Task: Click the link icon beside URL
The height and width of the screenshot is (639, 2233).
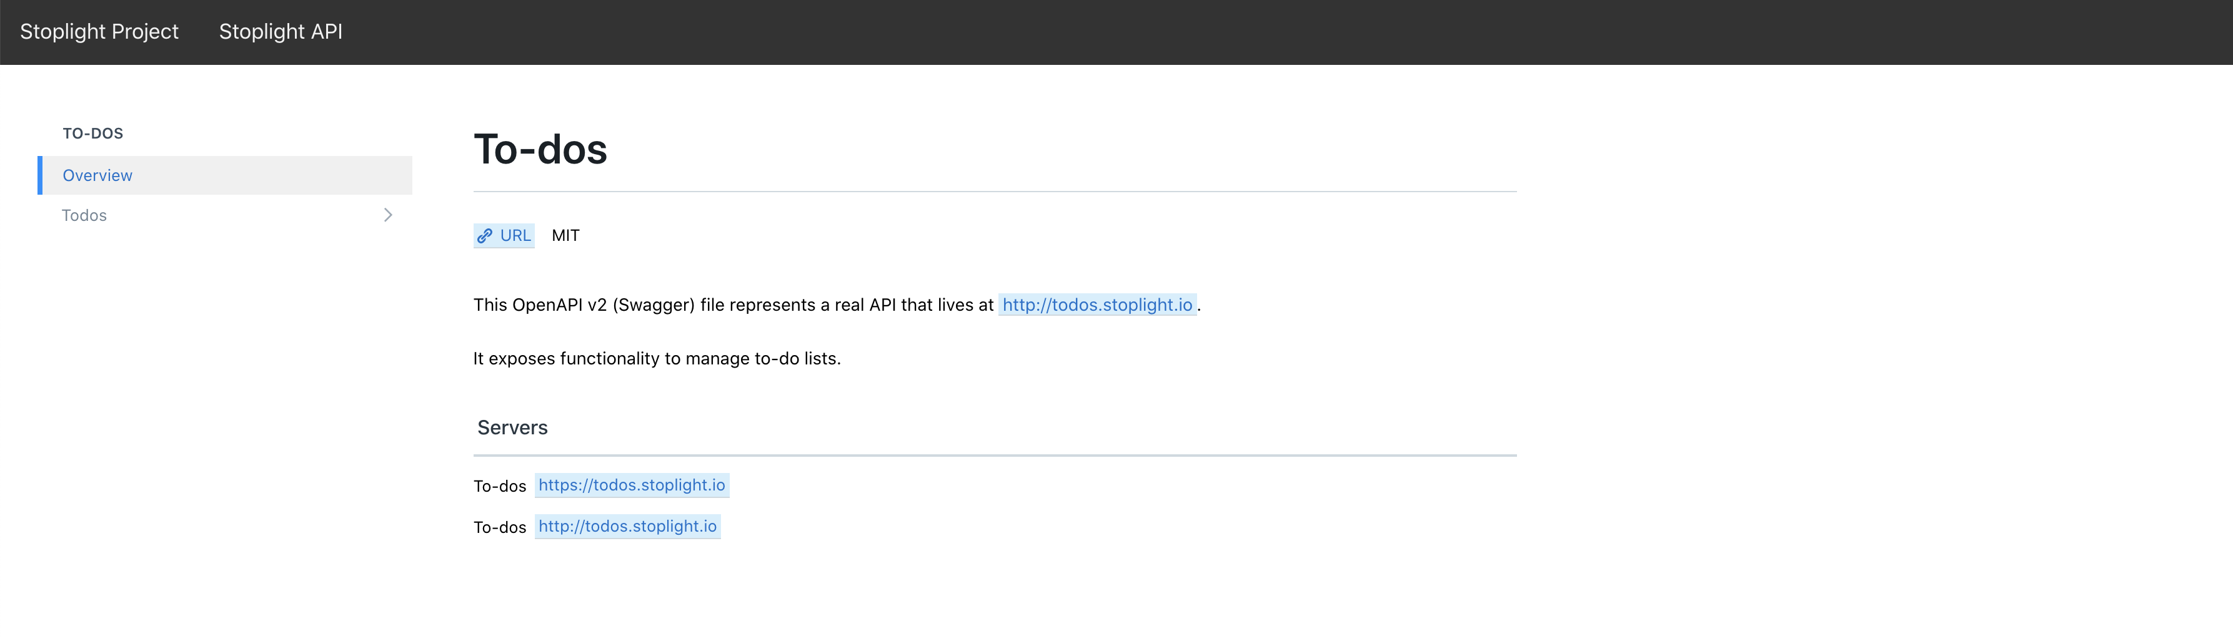Action: (485, 235)
